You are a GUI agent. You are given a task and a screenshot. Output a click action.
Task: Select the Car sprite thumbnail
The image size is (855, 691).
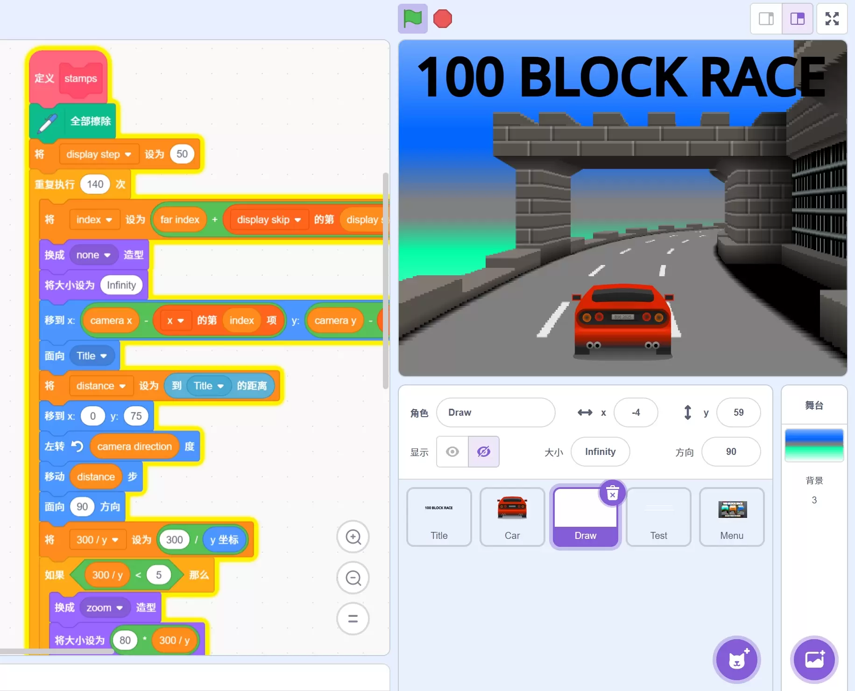click(x=512, y=517)
